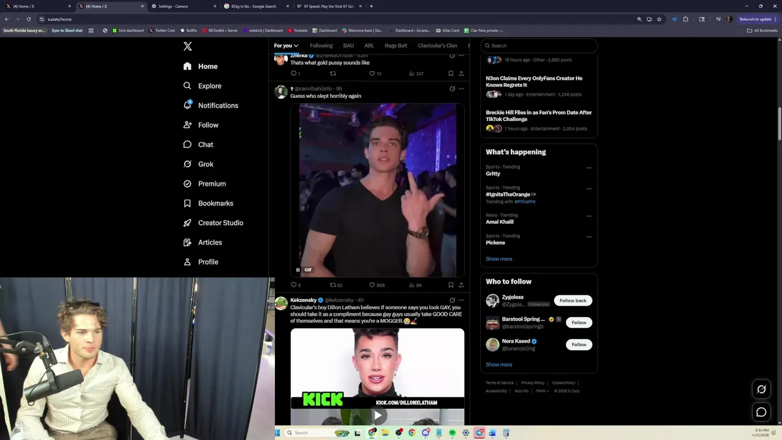This screenshot has height=440, width=782.
Task: Open floating Grok button at bottom right
Action: pos(761,389)
